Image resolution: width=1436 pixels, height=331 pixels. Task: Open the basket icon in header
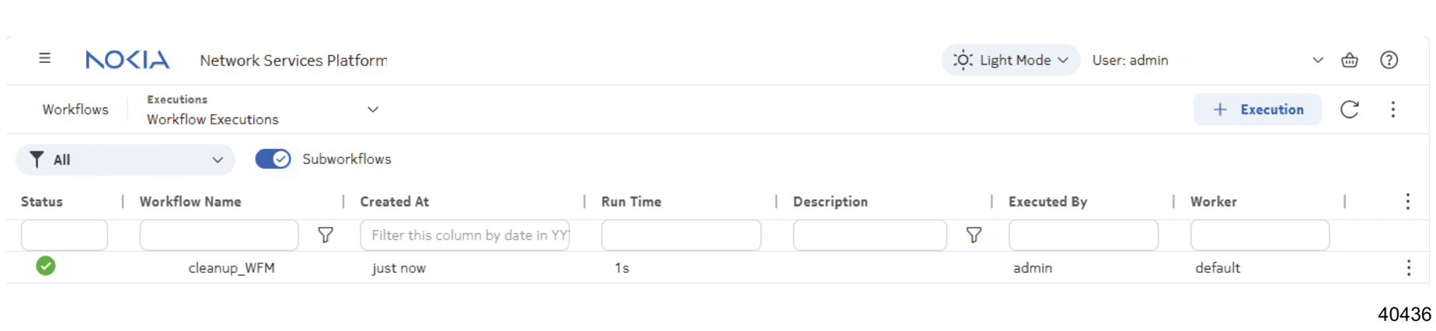tap(1350, 60)
